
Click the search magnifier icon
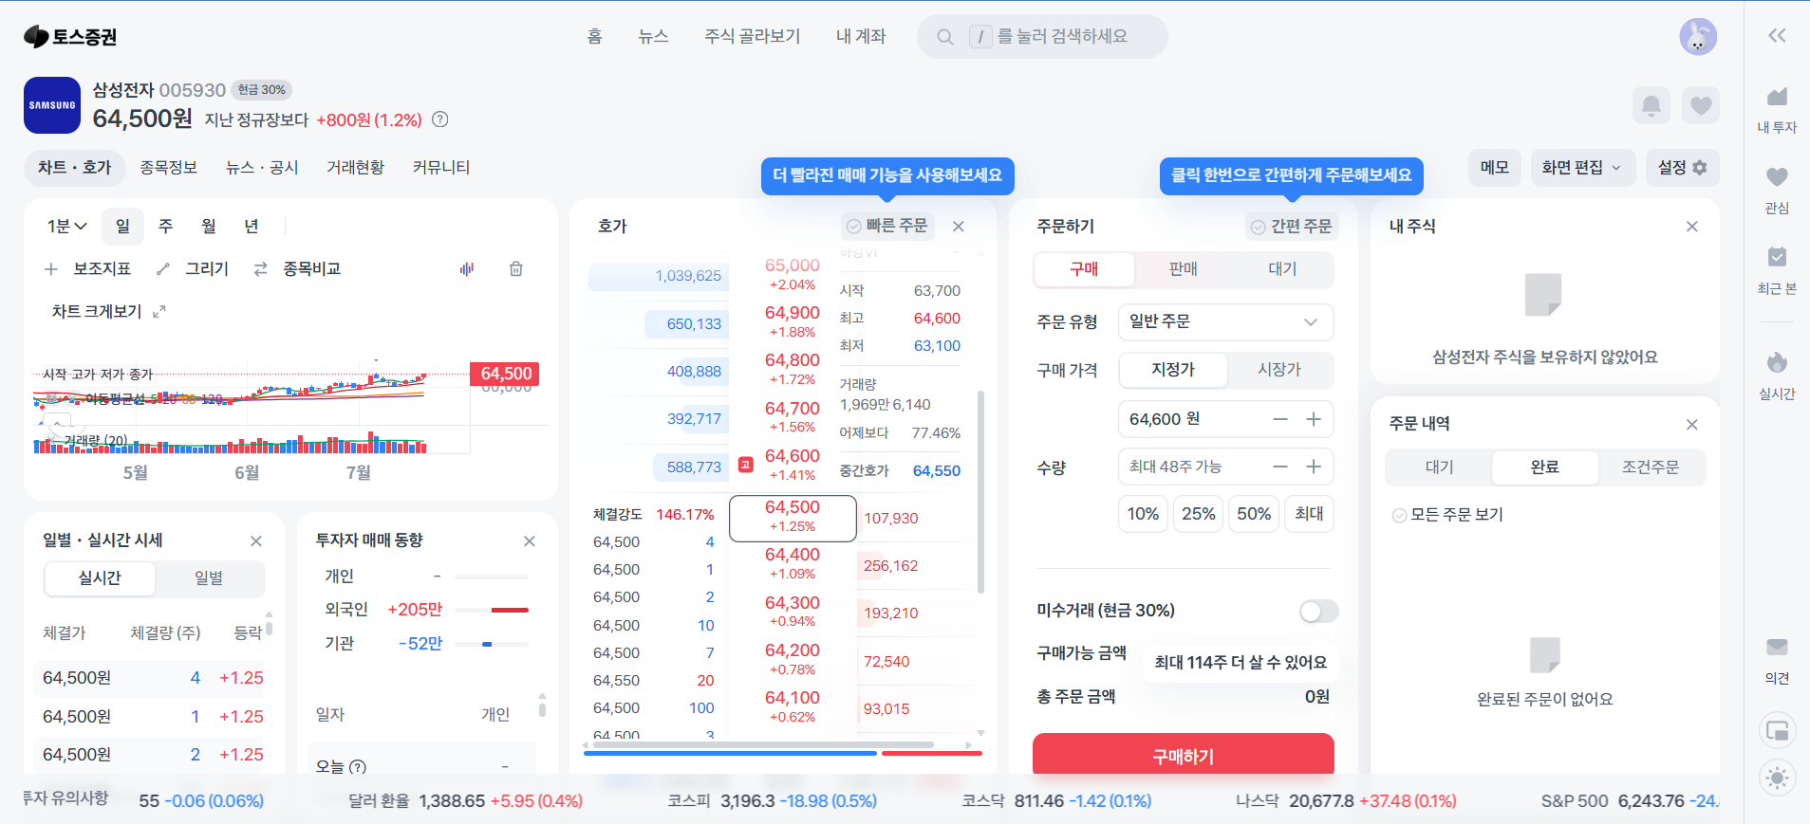click(945, 37)
